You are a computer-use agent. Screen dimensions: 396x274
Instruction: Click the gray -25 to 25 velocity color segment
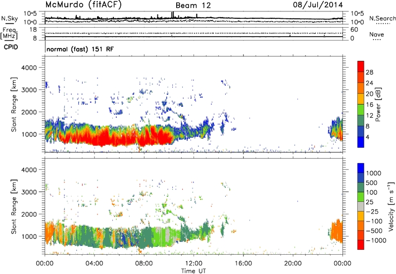coord(361,207)
